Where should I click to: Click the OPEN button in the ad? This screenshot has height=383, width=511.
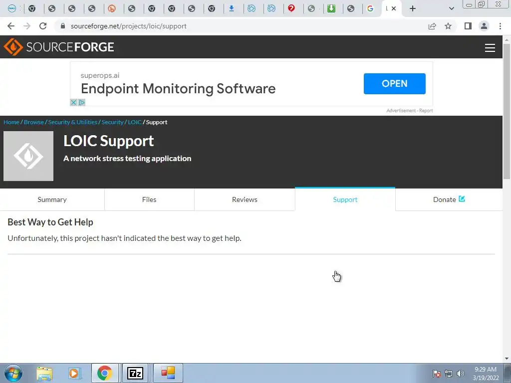394,84
